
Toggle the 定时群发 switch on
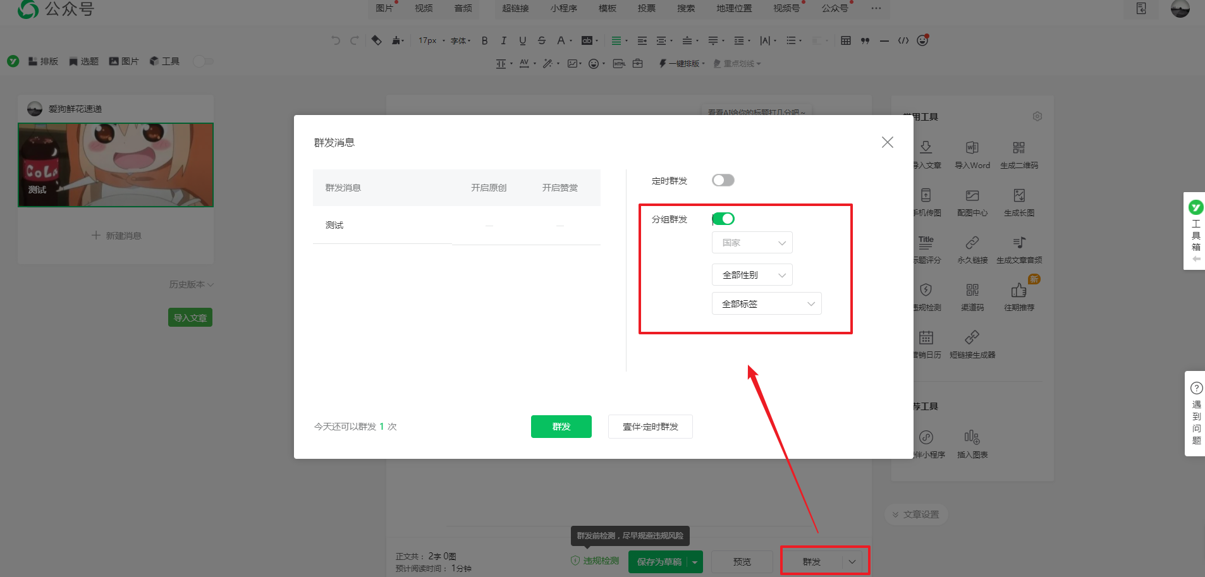(x=723, y=180)
